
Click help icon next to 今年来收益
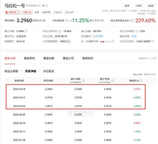tap(67, 21)
